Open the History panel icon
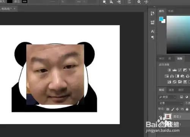 pos(153,13)
